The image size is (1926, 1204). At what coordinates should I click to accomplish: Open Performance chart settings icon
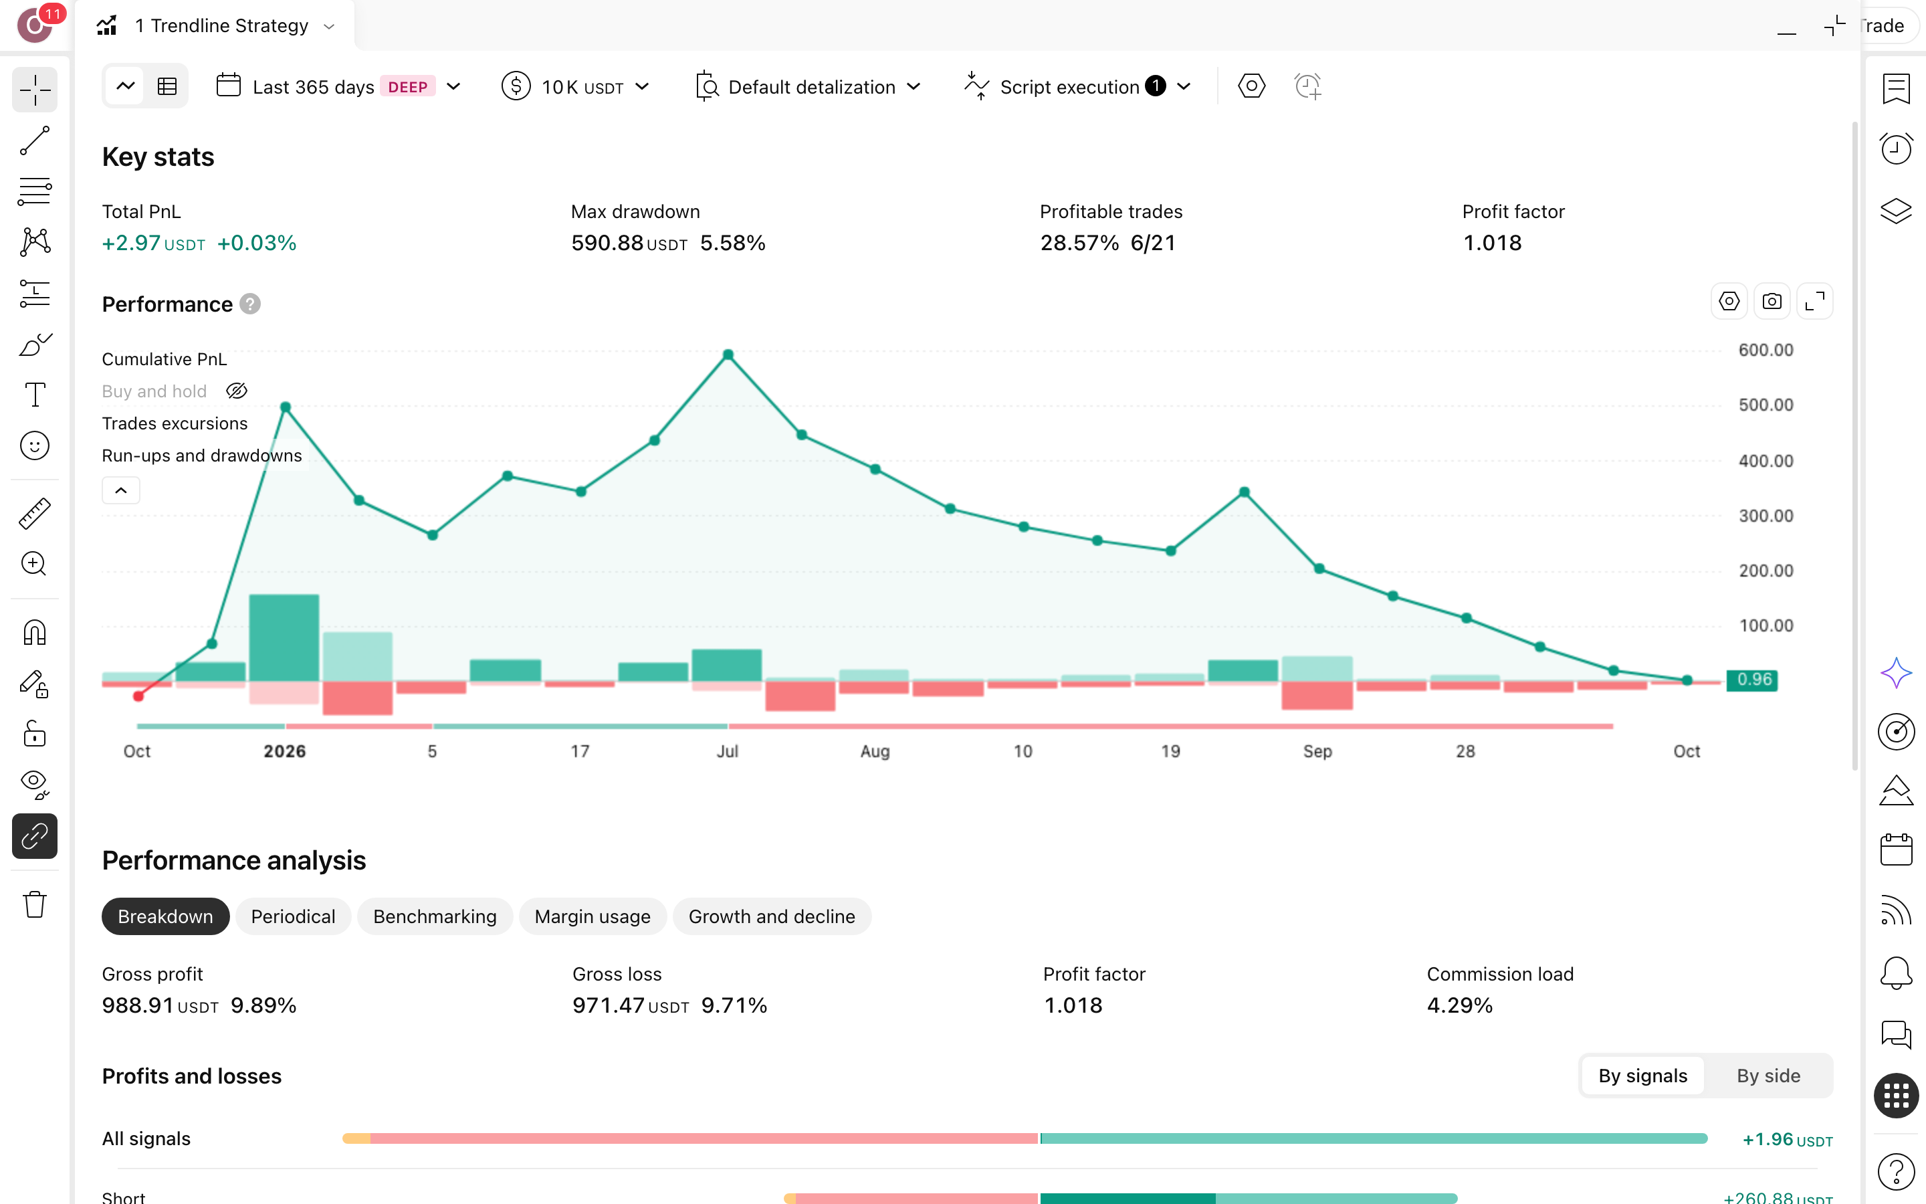pyautogui.click(x=1729, y=302)
